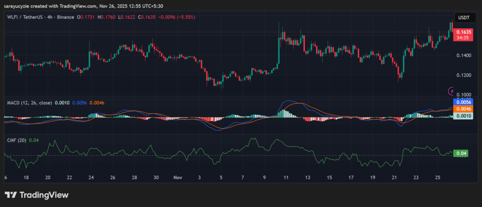Click the TradingView wordmark text

pyautogui.click(x=43, y=195)
